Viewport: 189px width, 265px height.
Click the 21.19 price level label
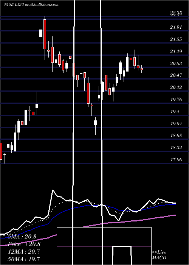[176, 51]
